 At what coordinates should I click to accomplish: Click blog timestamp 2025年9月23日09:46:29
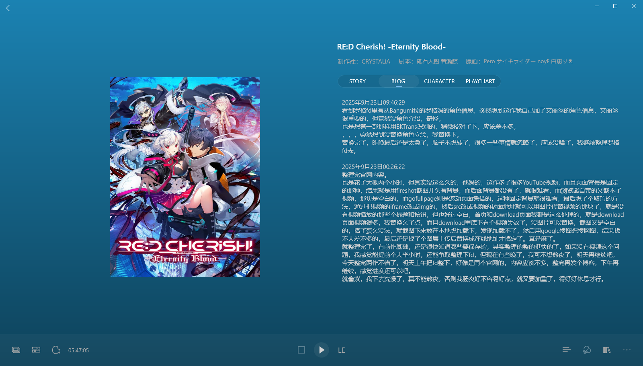(x=373, y=103)
